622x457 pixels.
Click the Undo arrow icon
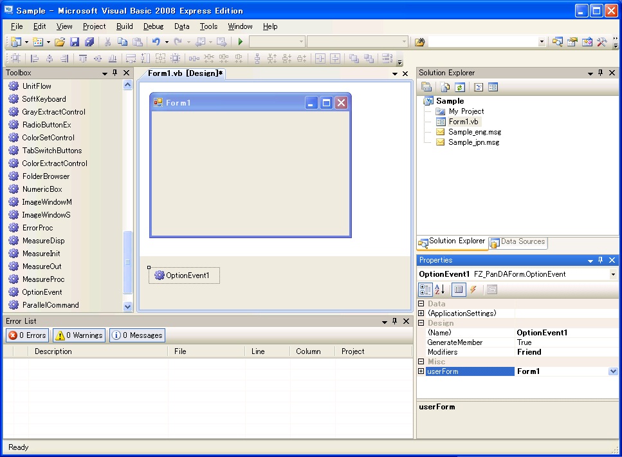point(156,42)
